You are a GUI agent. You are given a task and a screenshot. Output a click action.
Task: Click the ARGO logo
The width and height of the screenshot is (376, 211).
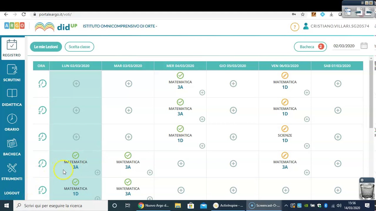point(14,25)
